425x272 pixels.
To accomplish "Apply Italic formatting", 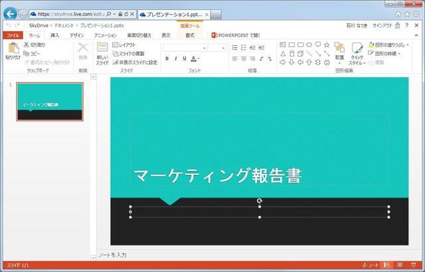I will 175,59.
